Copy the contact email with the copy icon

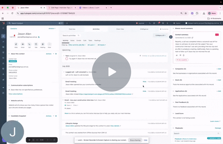click(39, 37)
